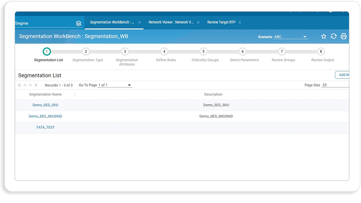This screenshot has height=203, width=361.
Task: Open the Scenario ABC dropdown
Action: click(291, 37)
